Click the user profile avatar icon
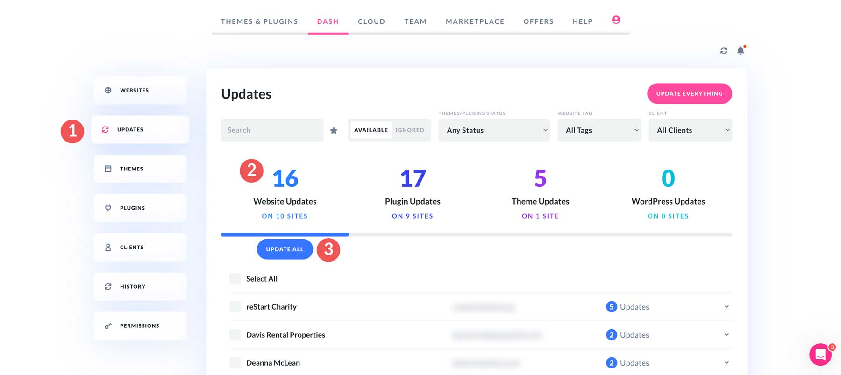 [x=616, y=20]
